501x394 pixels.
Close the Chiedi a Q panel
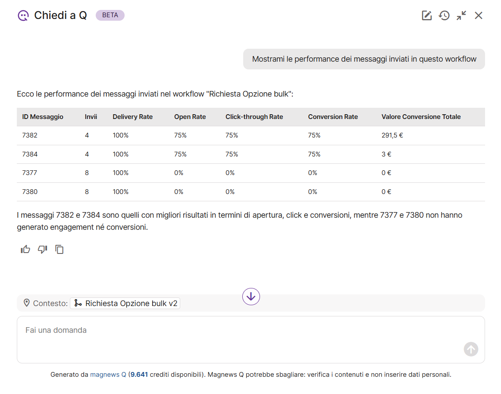pos(479,16)
